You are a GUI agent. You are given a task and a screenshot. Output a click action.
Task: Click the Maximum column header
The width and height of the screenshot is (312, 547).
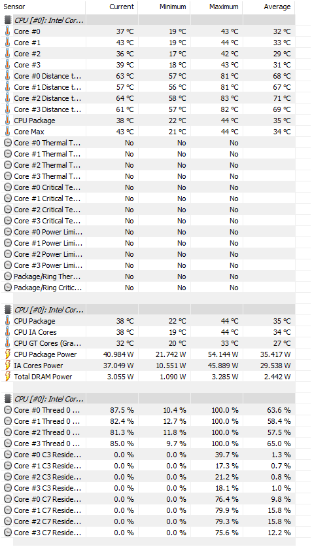tap(217, 7)
